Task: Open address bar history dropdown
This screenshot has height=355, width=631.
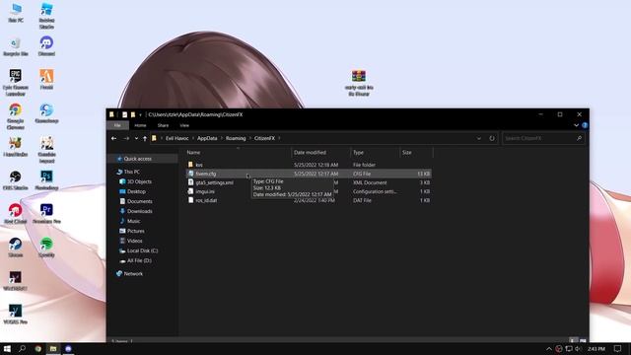Action: tap(479, 138)
